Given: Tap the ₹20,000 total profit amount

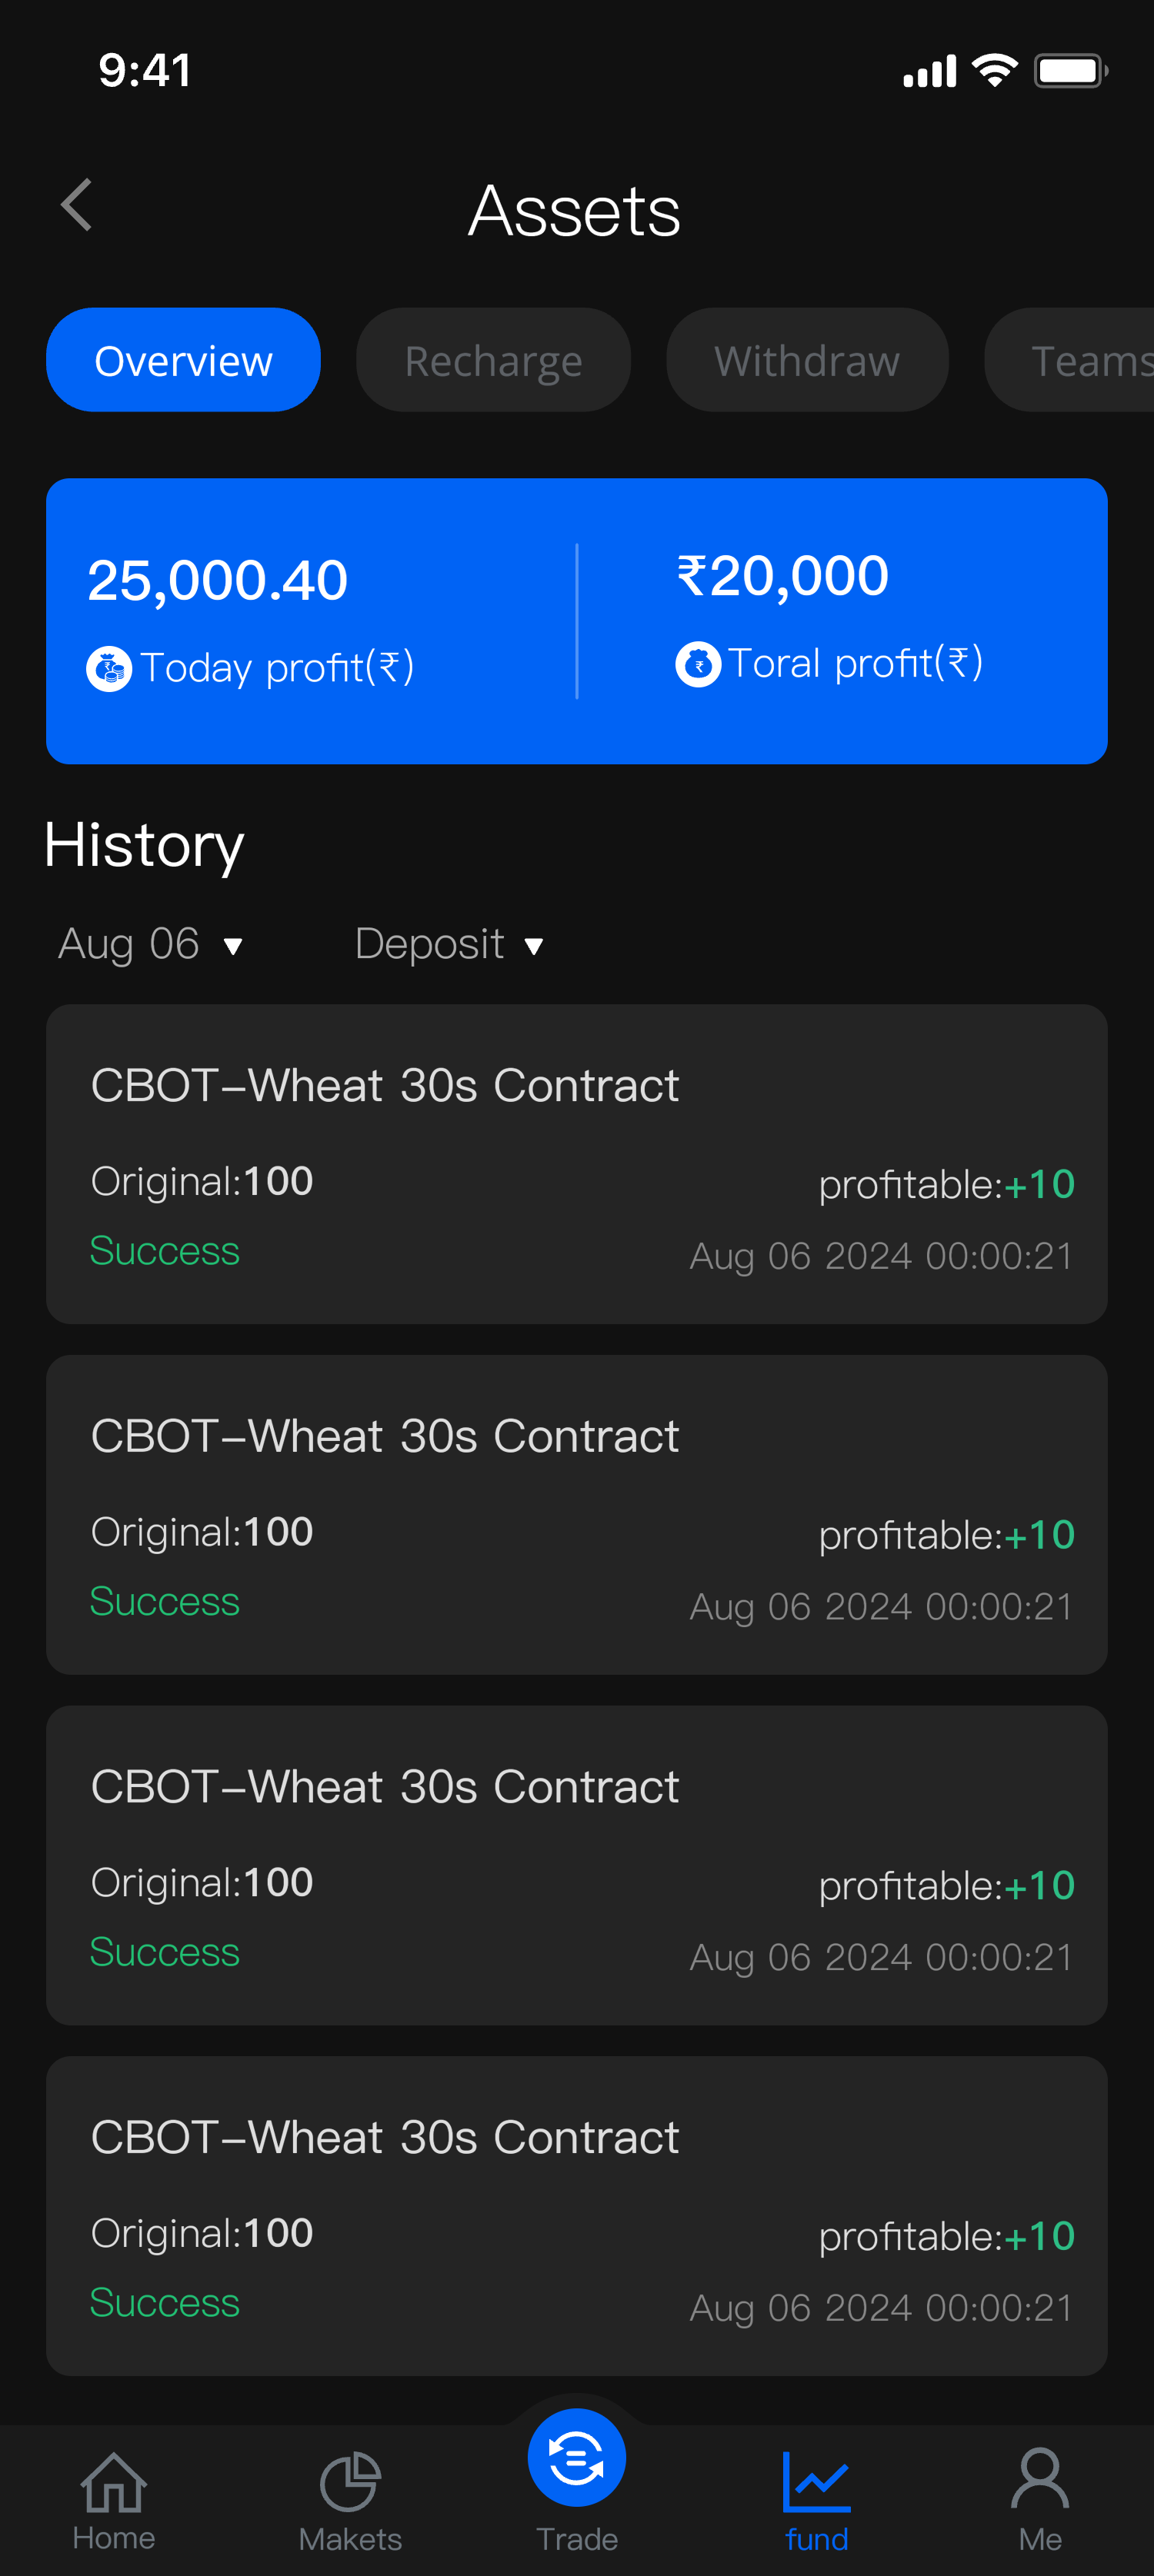Looking at the screenshot, I should click(782, 576).
